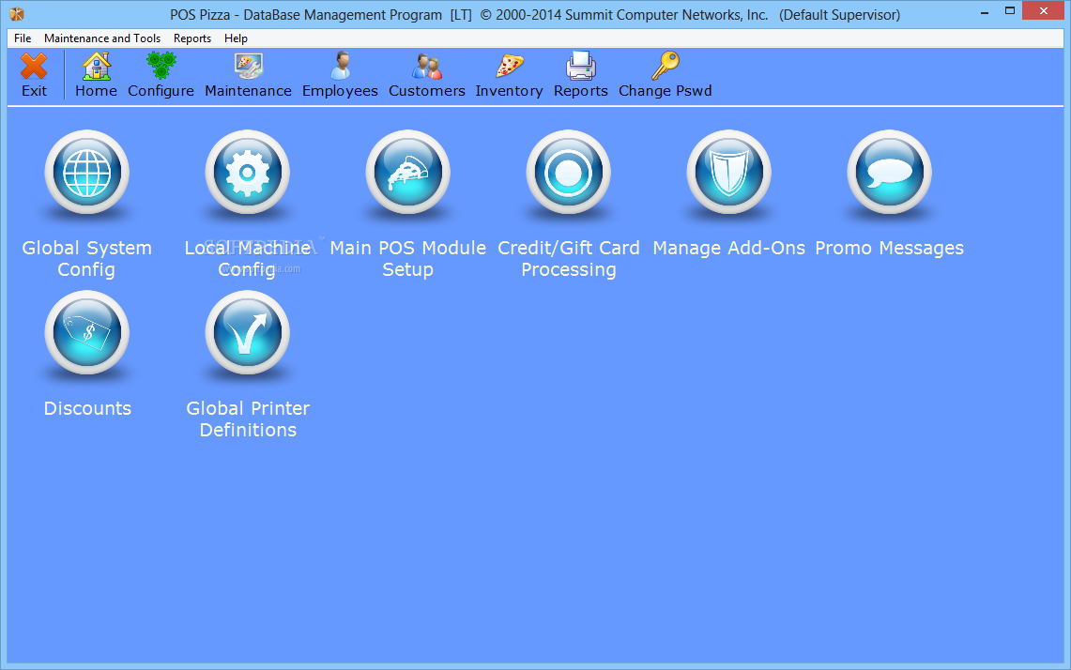Click the application icon in the title bar

click(x=17, y=14)
